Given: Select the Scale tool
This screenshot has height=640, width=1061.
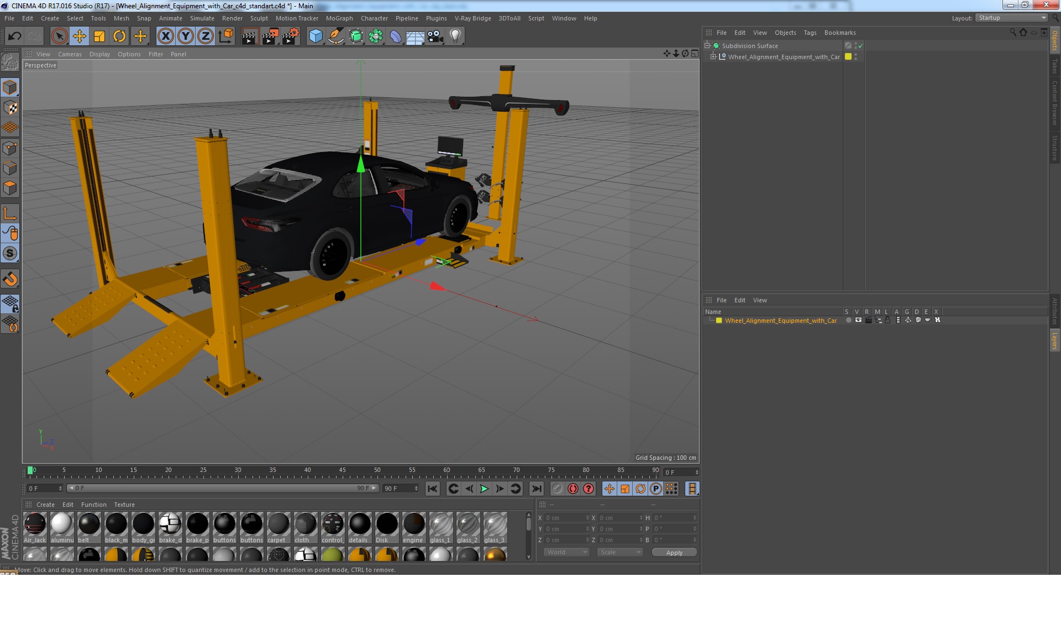Looking at the screenshot, I should coord(99,36).
